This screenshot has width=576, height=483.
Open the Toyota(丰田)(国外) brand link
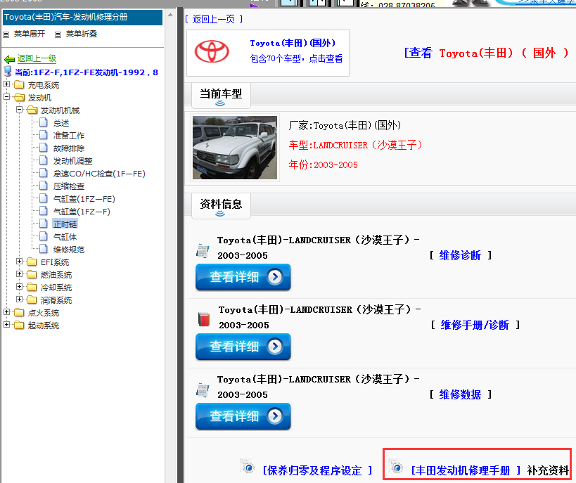coord(293,43)
